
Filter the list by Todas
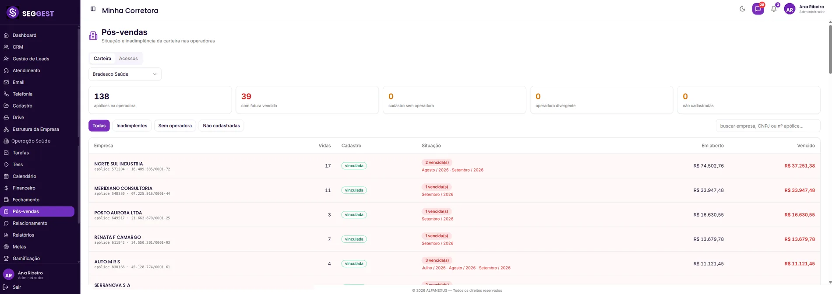pos(99,126)
